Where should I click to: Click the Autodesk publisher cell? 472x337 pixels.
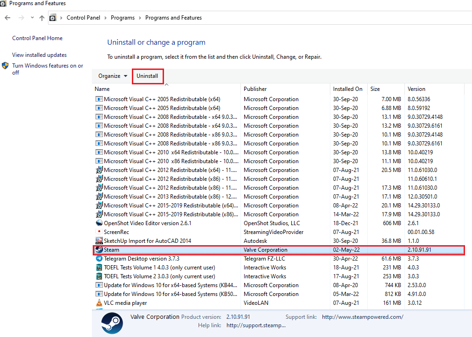[255, 241]
